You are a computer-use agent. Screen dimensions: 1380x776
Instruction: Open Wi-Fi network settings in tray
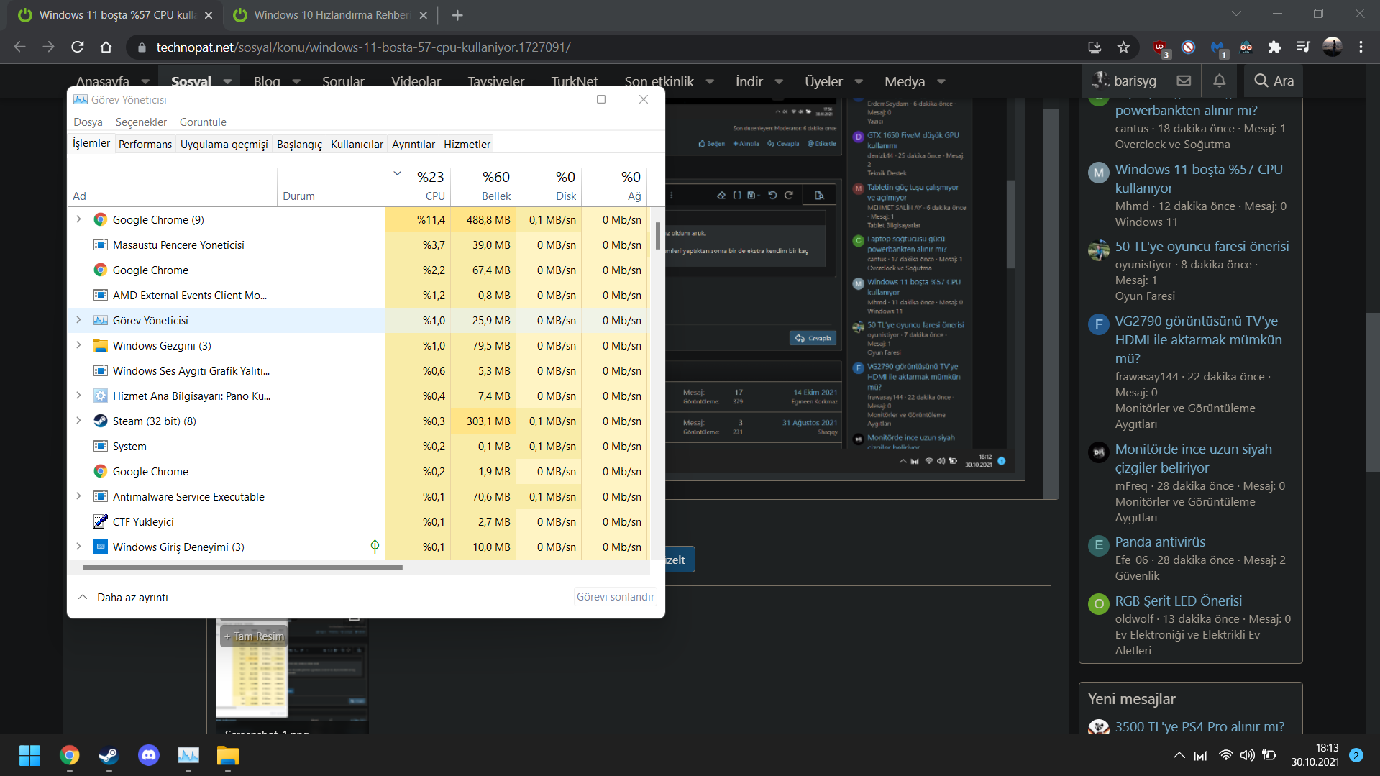click(1226, 755)
